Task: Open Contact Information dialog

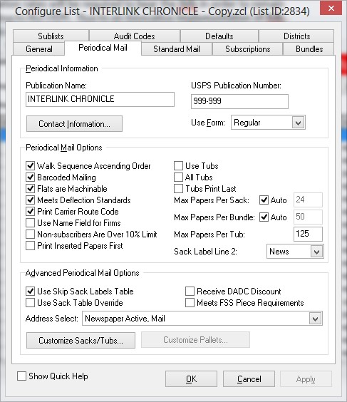Action: click(x=74, y=124)
